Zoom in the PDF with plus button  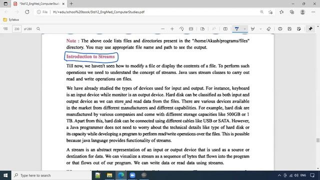(x=172, y=29)
